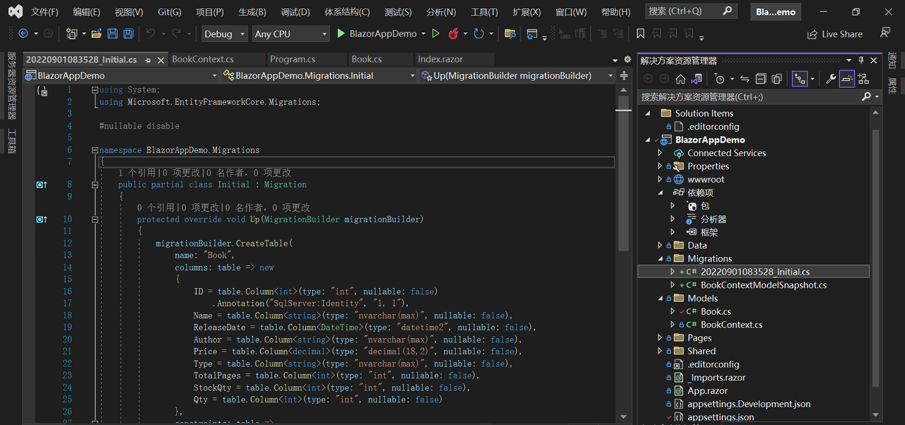Click the split editor icon above scrollbar

pyautogui.click(x=624, y=75)
